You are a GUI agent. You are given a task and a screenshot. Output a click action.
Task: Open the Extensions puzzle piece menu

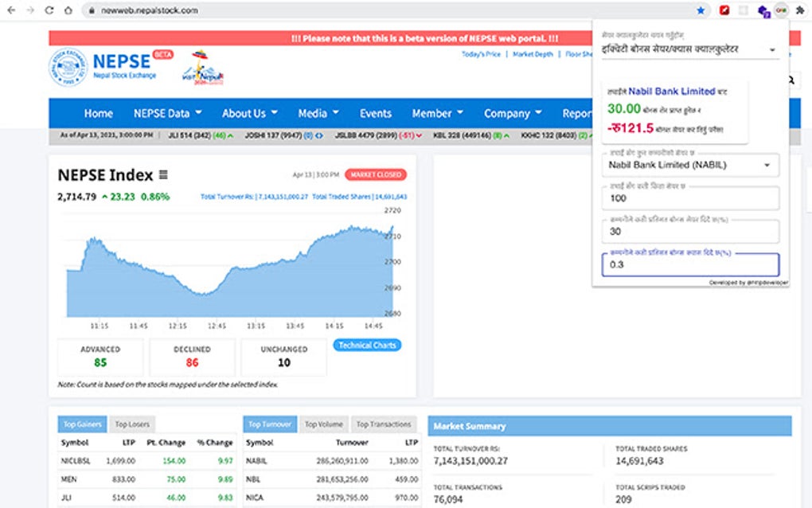[x=800, y=10]
